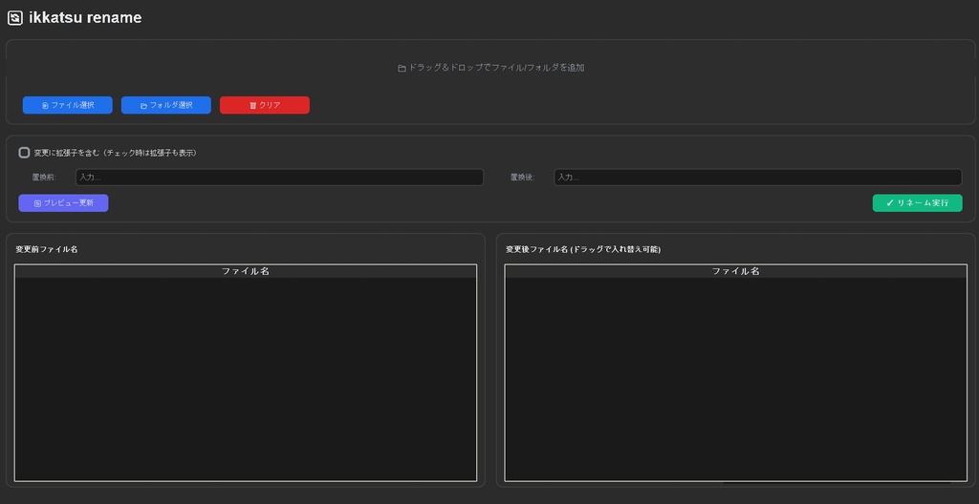Click ファイル名 header in 変更前 table

(x=246, y=271)
